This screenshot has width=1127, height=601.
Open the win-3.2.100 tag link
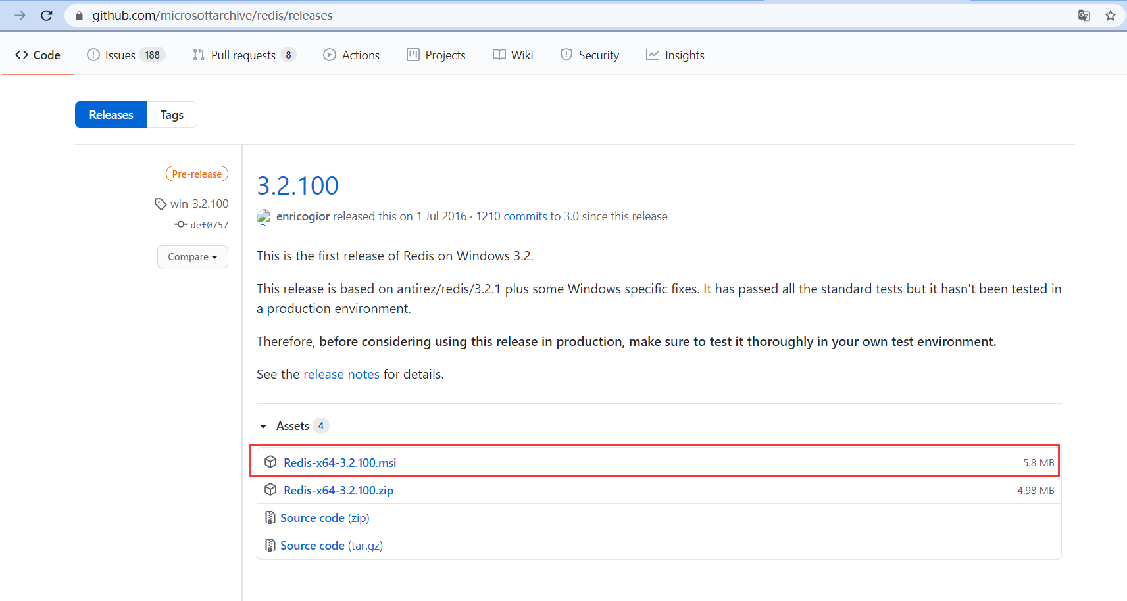[x=199, y=204]
